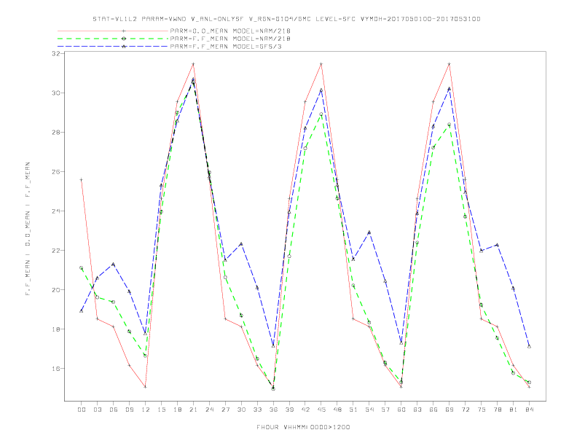This screenshot has width=577, height=446.
Task: Click the x-axis tick label 45
Action: pos(321,410)
